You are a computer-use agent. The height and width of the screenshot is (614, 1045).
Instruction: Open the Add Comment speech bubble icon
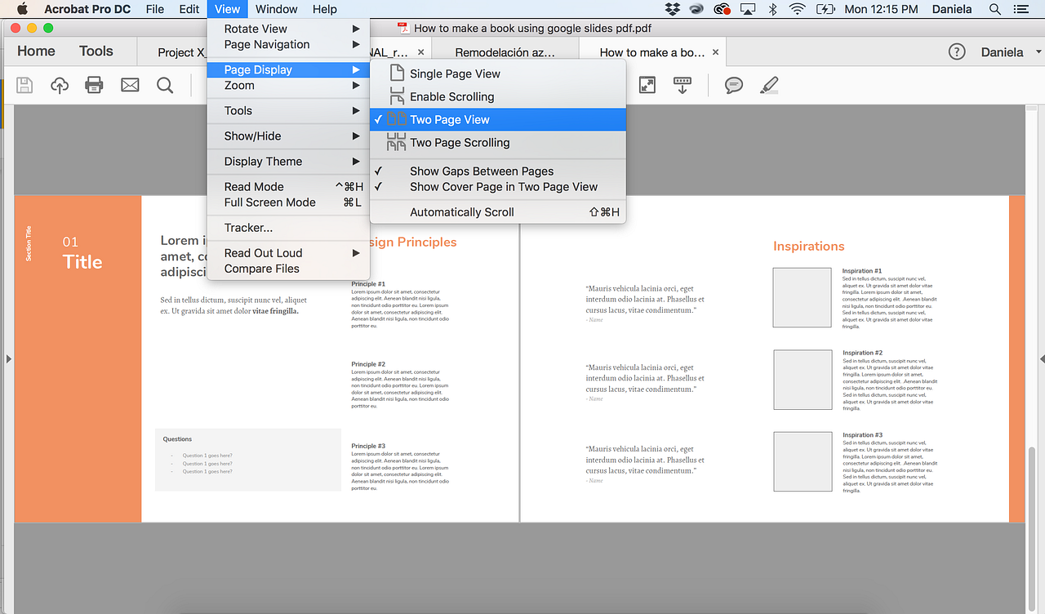pos(733,85)
